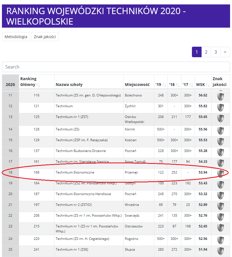Sort by the '17 ranking column
The image size is (232, 257).
click(x=191, y=85)
